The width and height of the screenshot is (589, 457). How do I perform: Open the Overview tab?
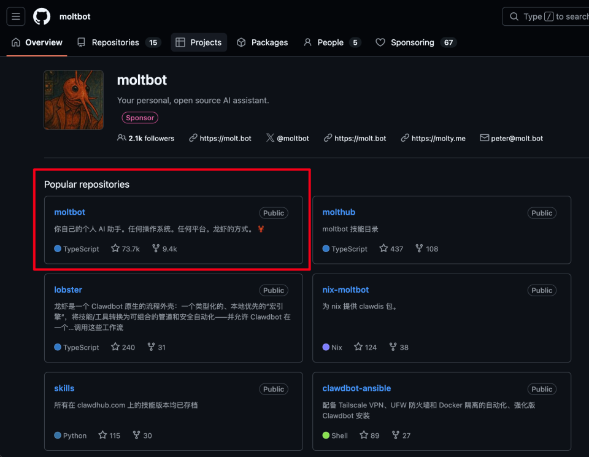pyautogui.click(x=37, y=42)
